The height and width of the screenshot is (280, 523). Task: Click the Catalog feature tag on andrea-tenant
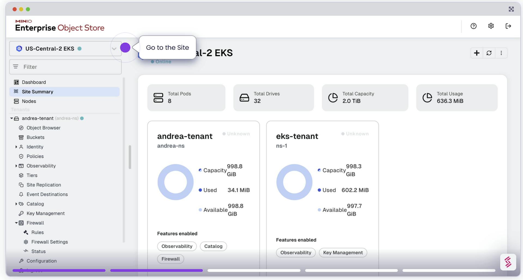tap(213, 246)
